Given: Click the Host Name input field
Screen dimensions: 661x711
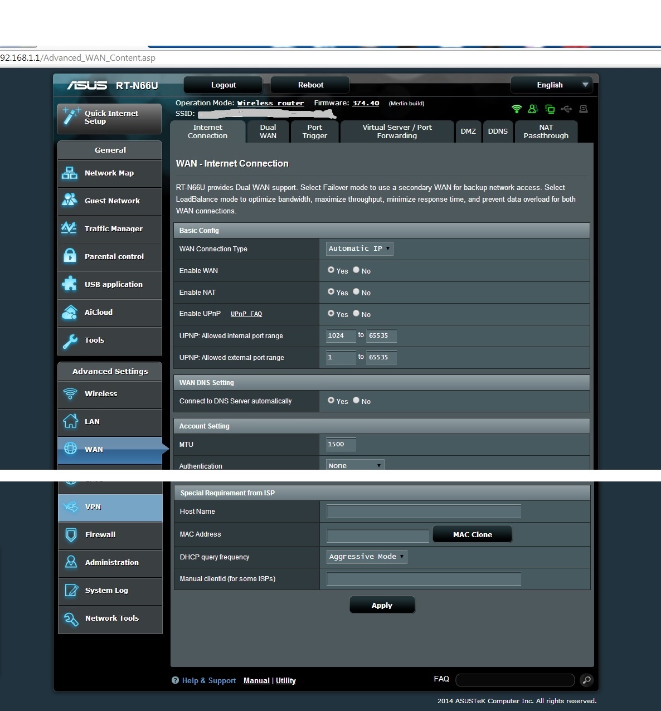Looking at the screenshot, I should (x=424, y=511).
